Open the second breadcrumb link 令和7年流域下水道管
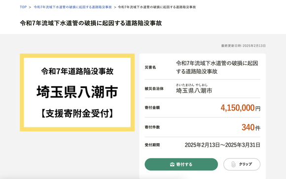Viewport: 286px width, 179px height. tap(73, 7)
